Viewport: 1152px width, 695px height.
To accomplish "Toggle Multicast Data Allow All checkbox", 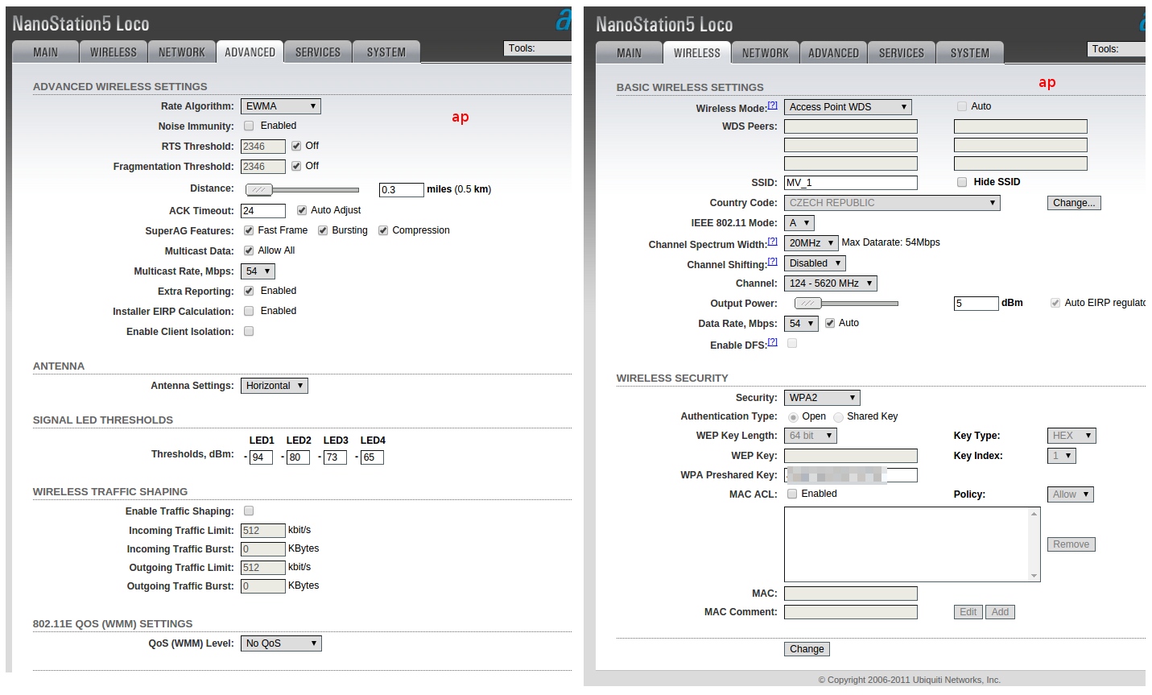I will (249, 250).
